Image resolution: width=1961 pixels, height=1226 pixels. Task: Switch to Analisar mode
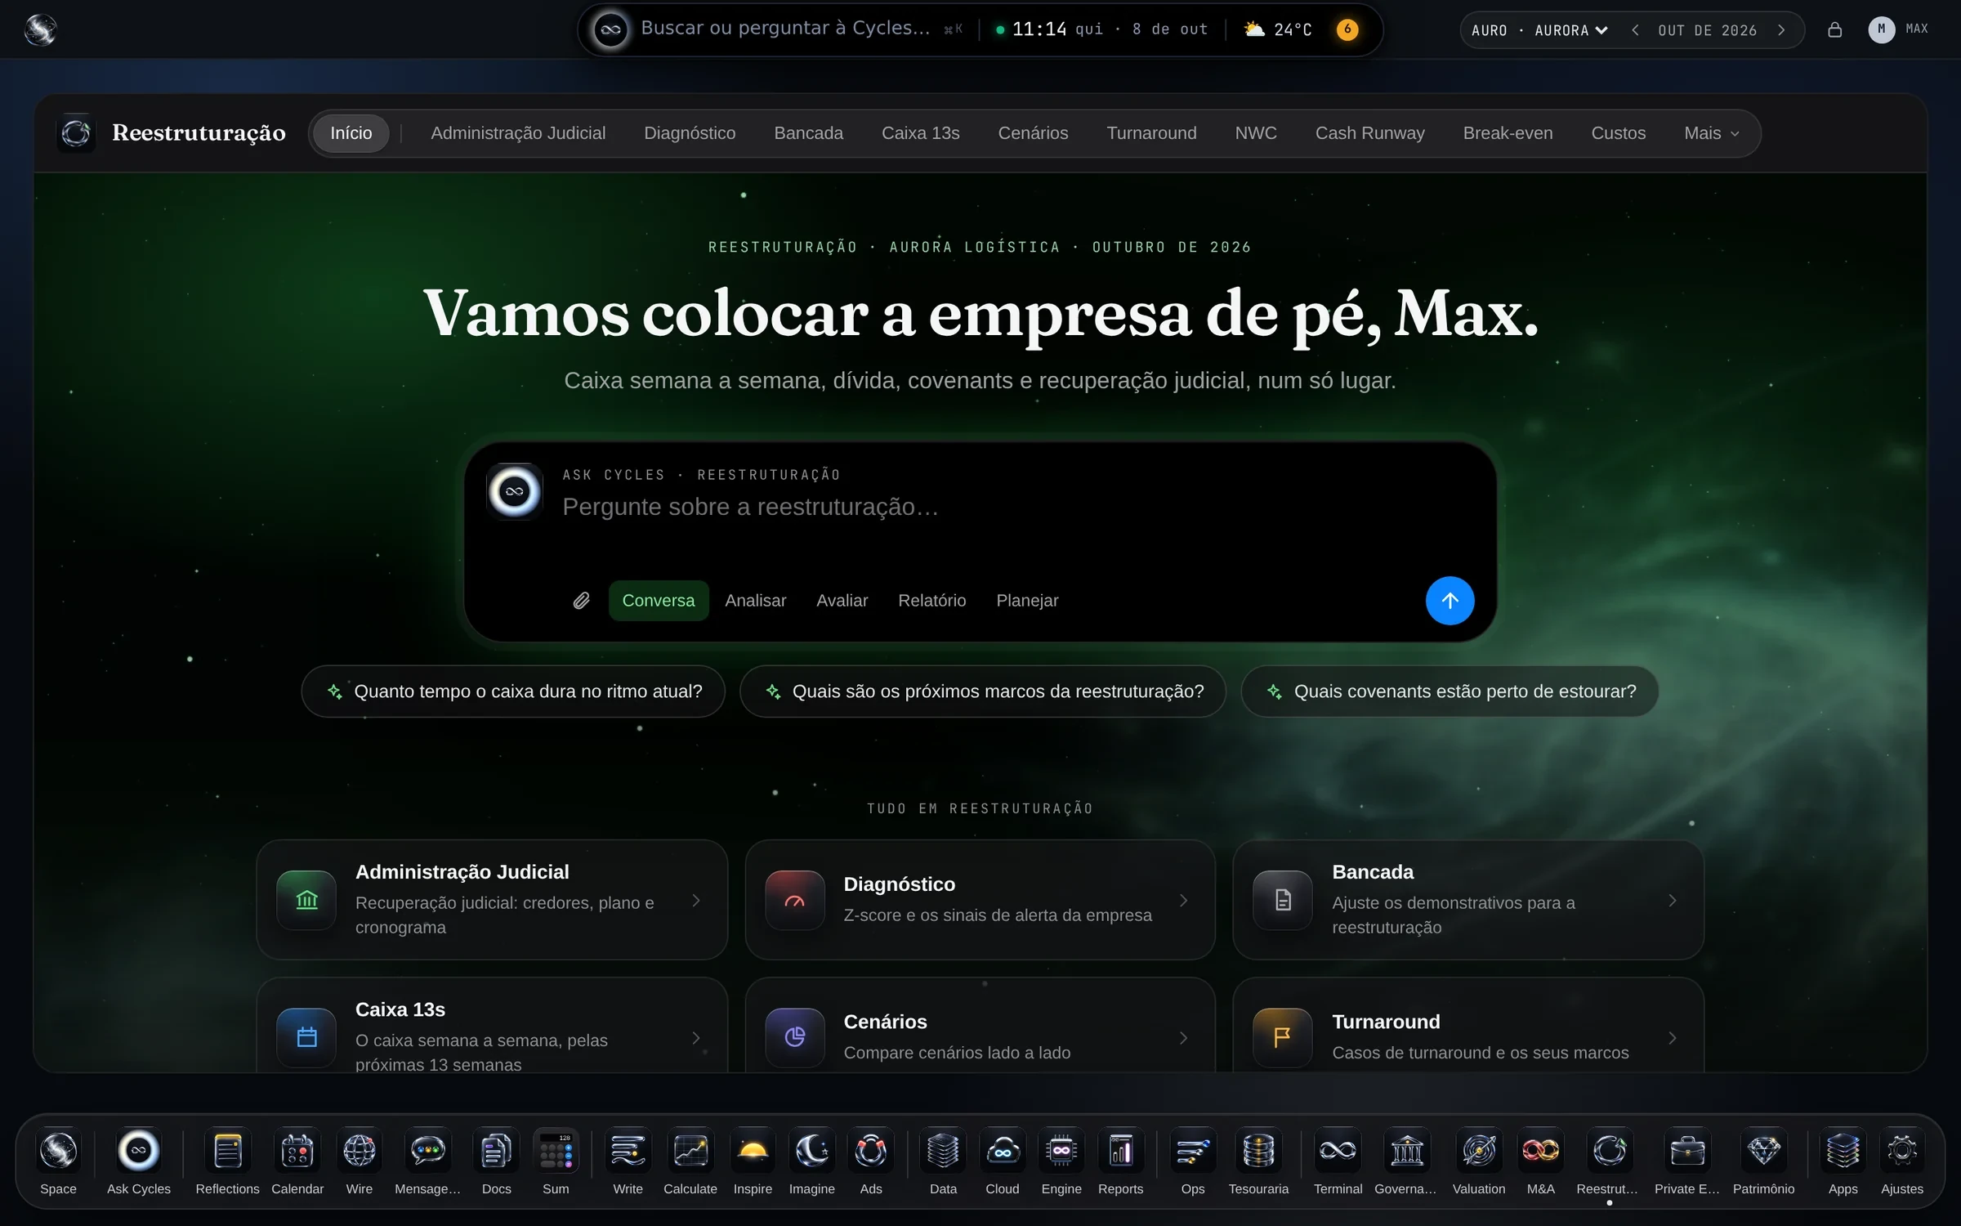(x=756, y=601)
